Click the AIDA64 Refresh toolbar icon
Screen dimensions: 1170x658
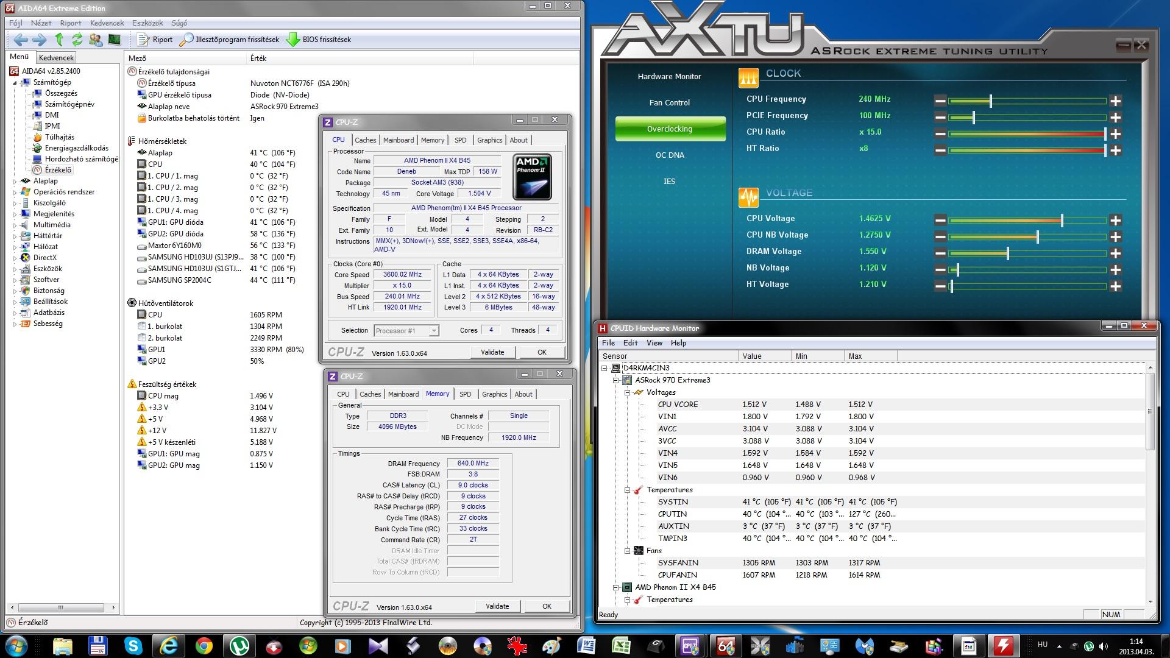click(77, 40)
